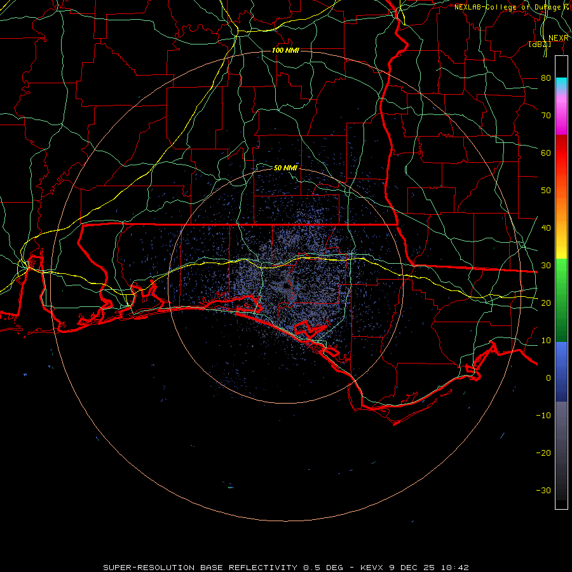Pick the cyan segment of the colorbar

pos(561,84)
